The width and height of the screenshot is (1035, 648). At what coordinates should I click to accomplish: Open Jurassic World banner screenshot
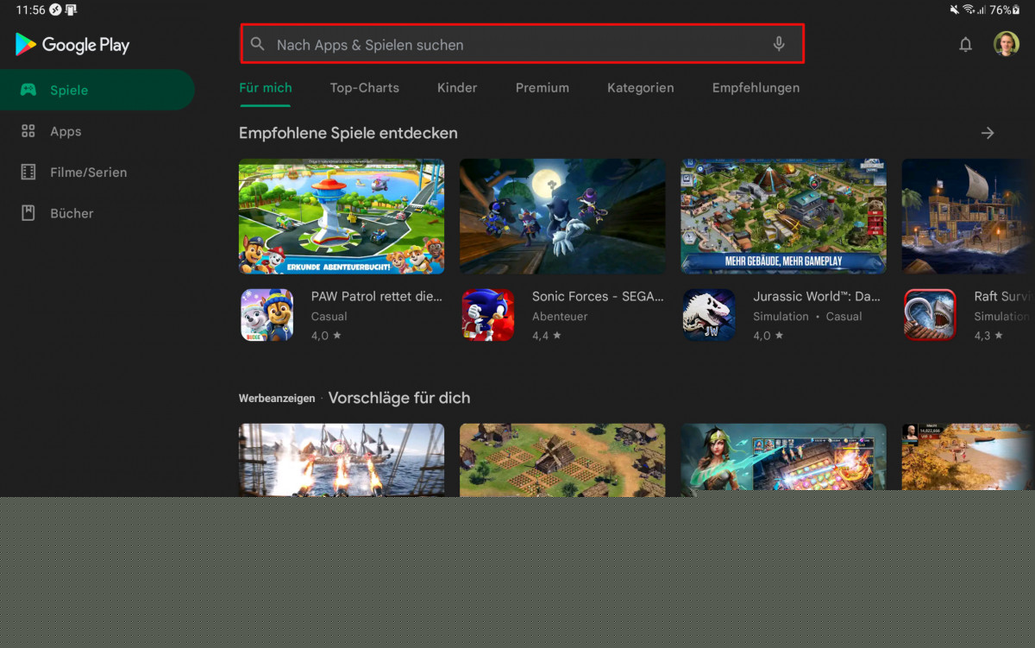[783, 217]
